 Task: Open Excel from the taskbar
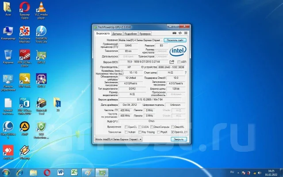click(74, 173)
